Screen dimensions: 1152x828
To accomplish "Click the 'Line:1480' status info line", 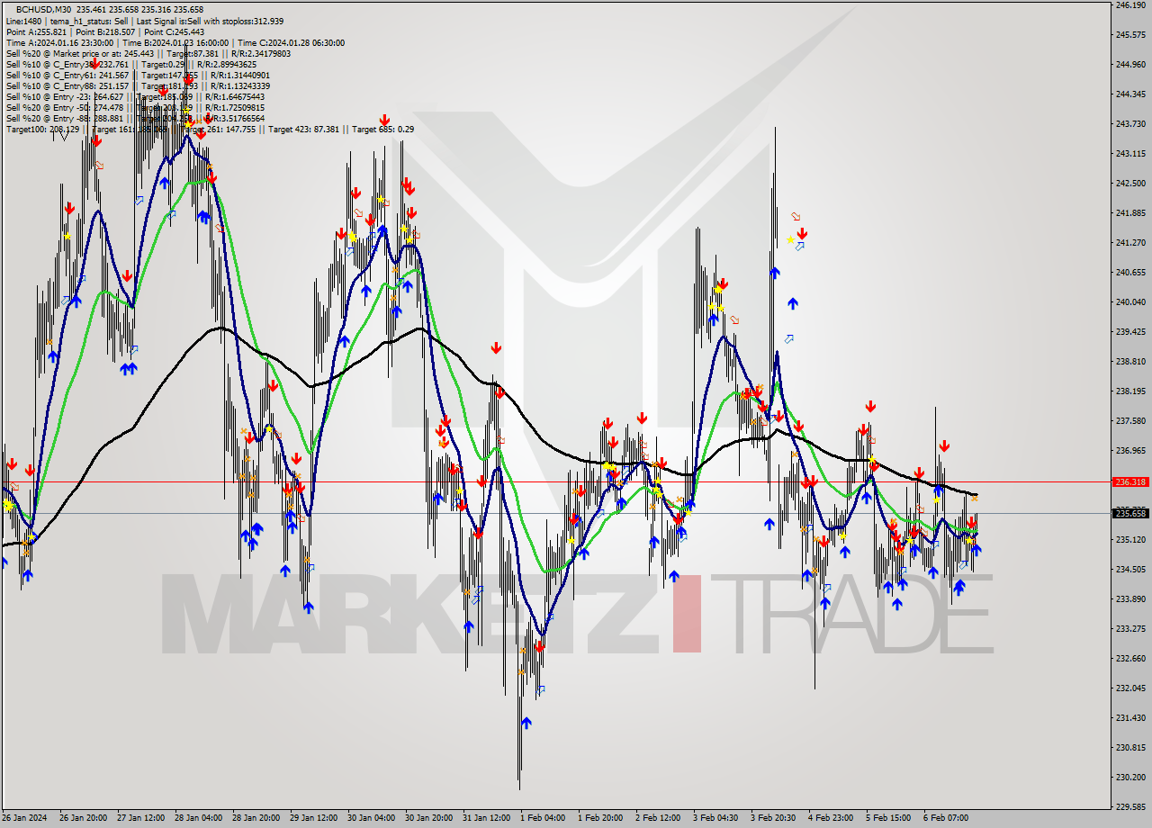I will click(145, 21).
